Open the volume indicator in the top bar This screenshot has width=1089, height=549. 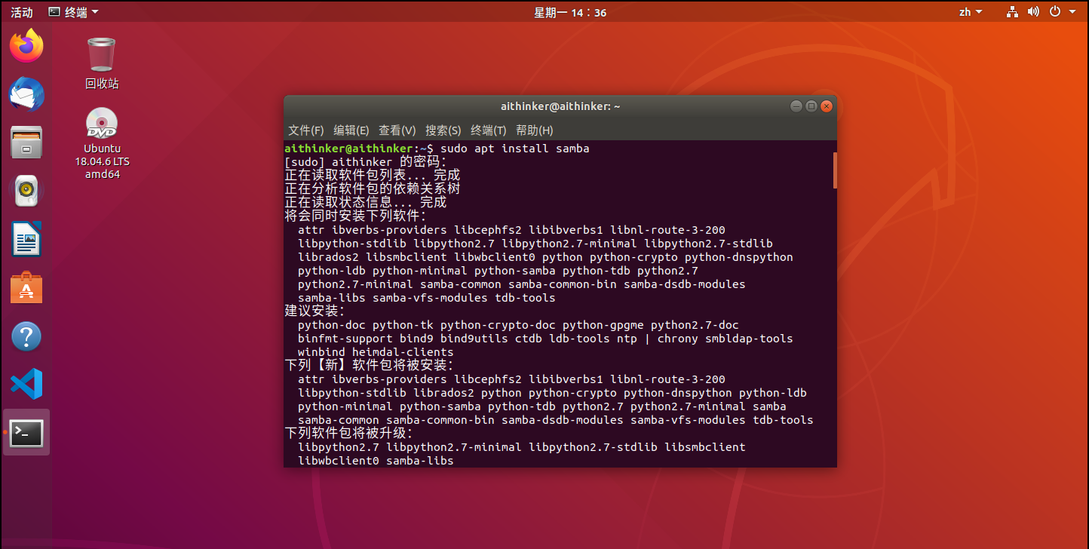coord(1033,11)
